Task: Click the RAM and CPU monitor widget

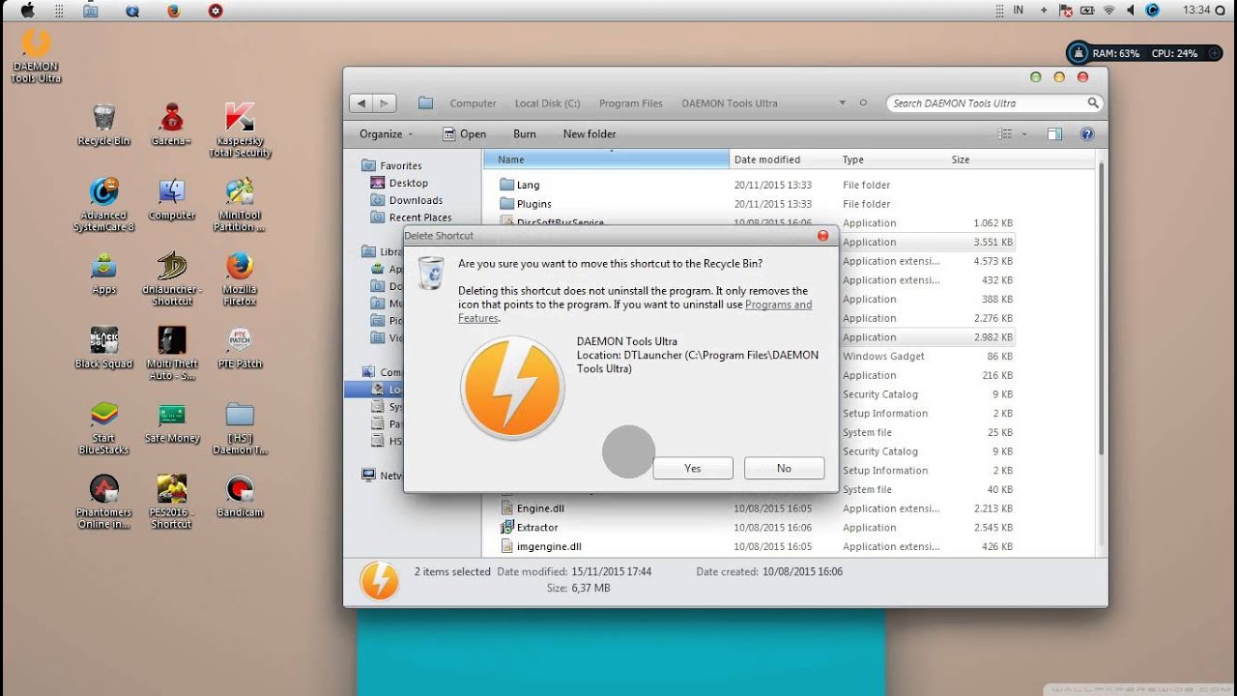Action: pyautogui.click(x=1145, y=53)
